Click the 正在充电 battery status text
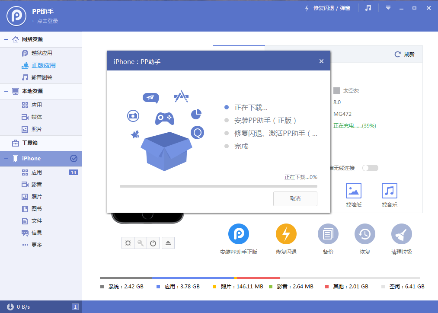The height and width of the screenshot is (313, 438). click(x=355, y=126)
